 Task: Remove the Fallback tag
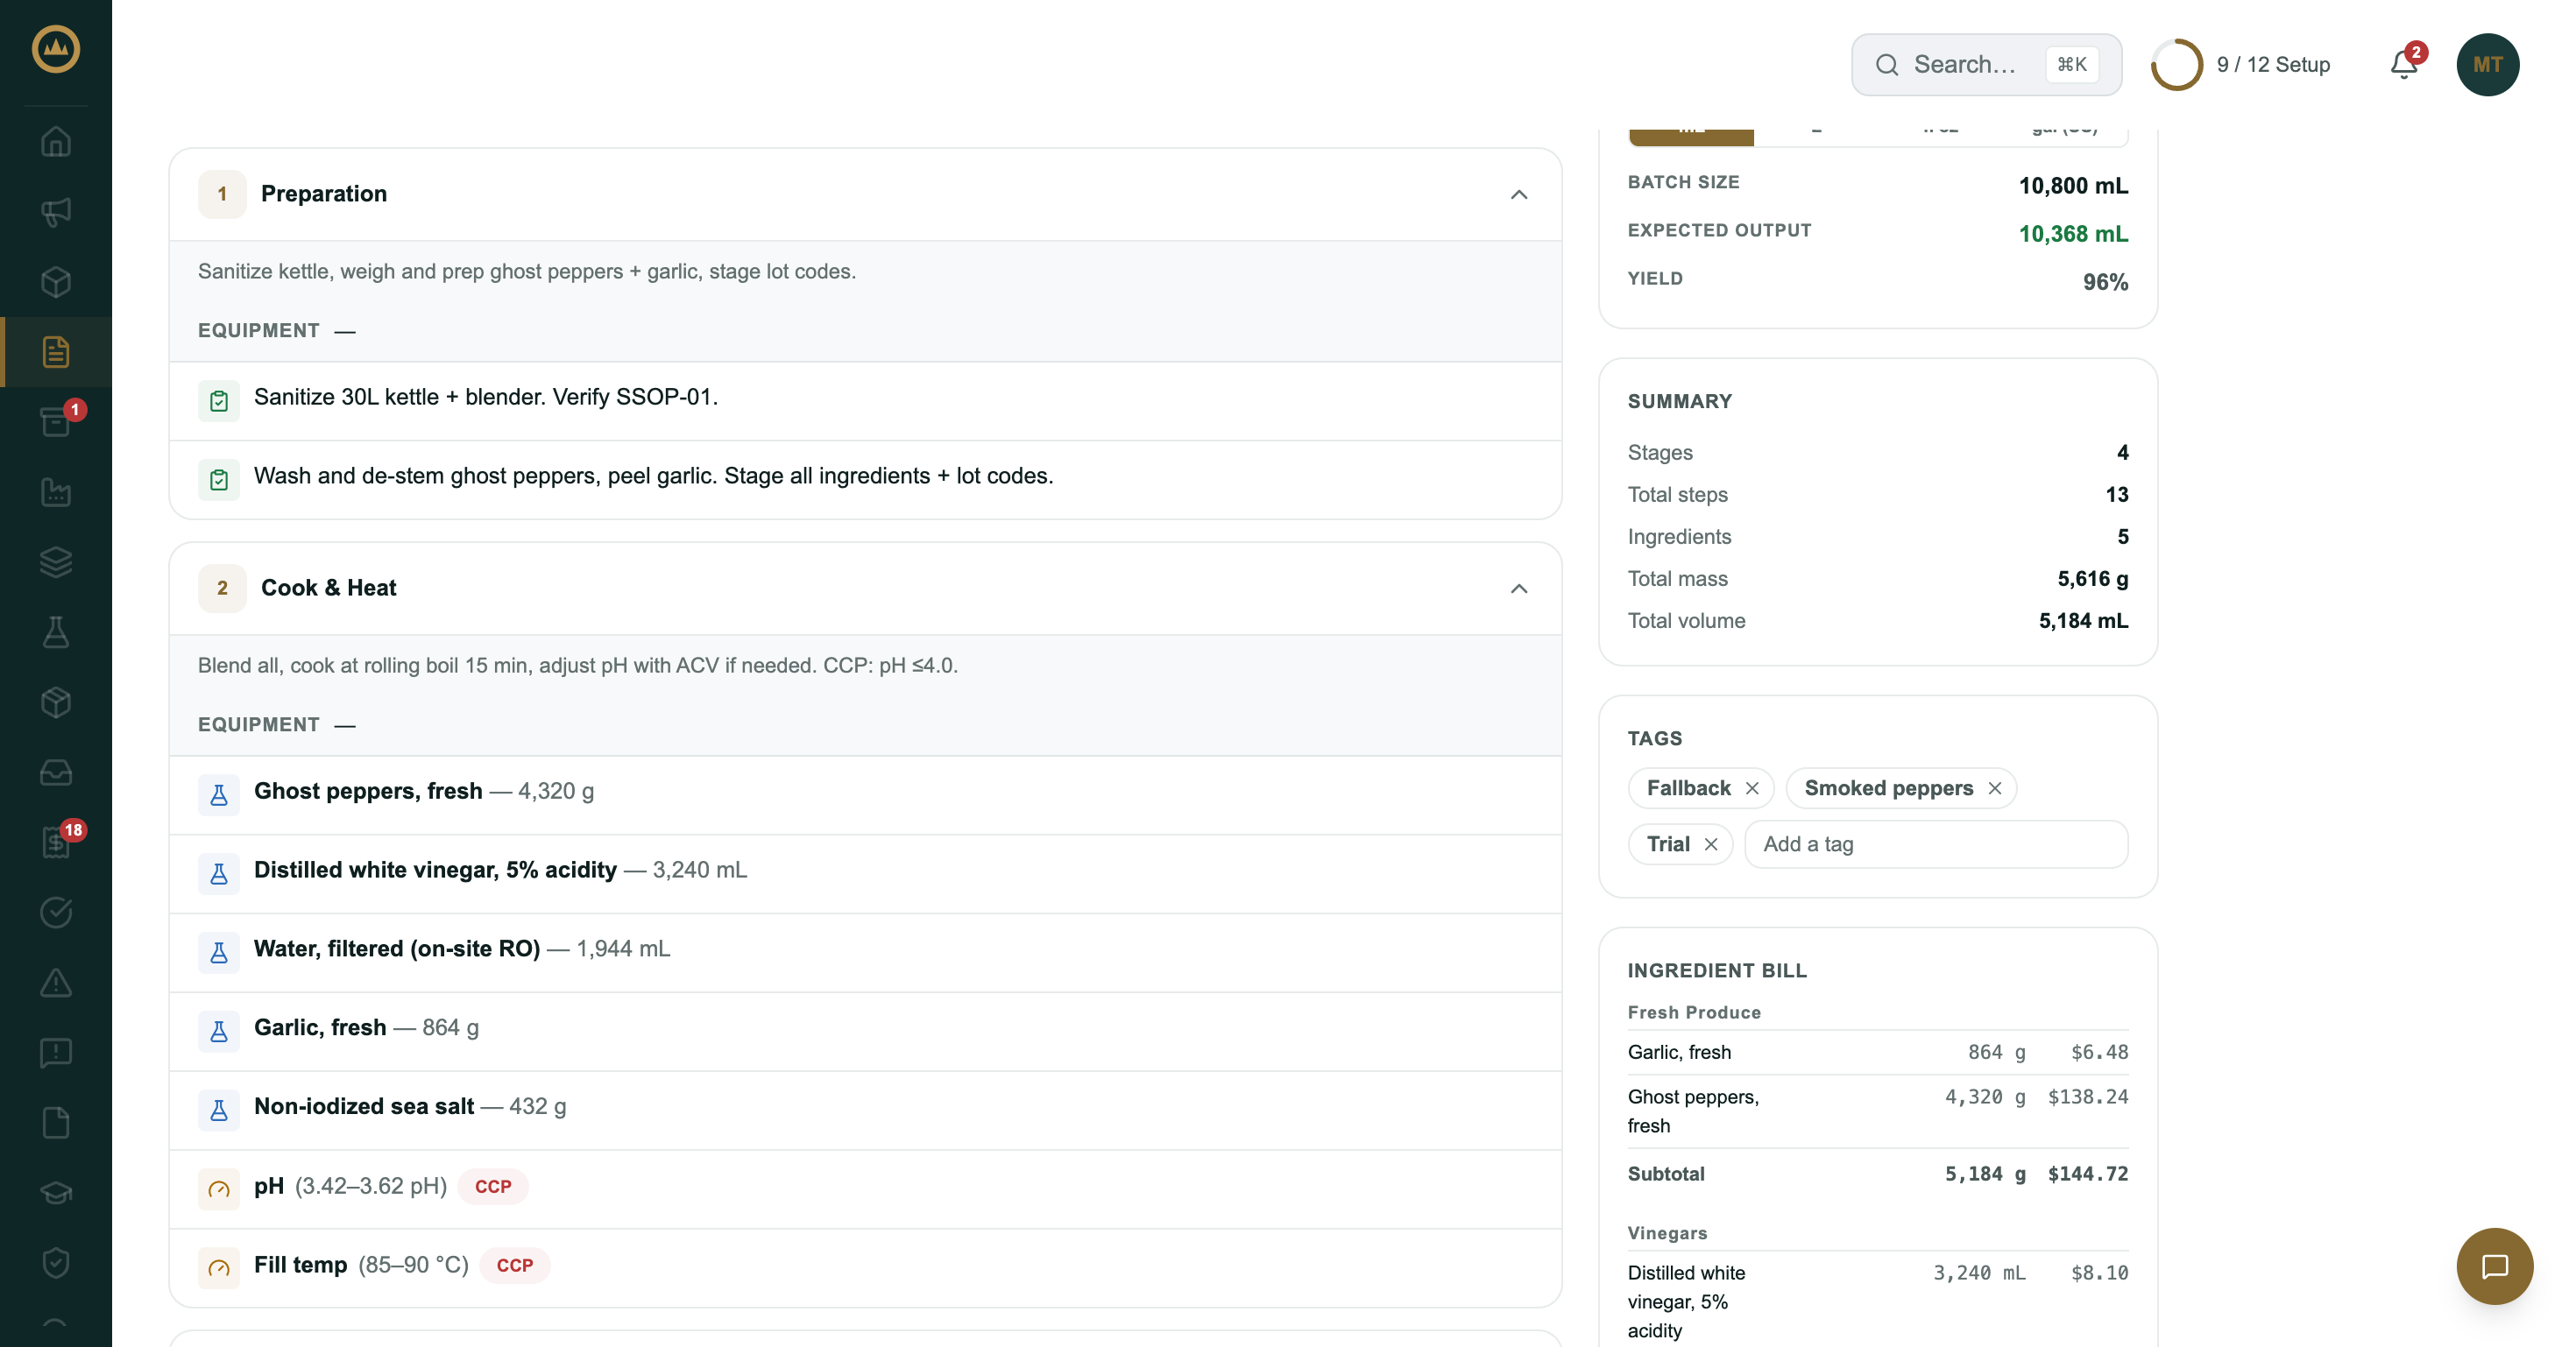click(1752, 788)
